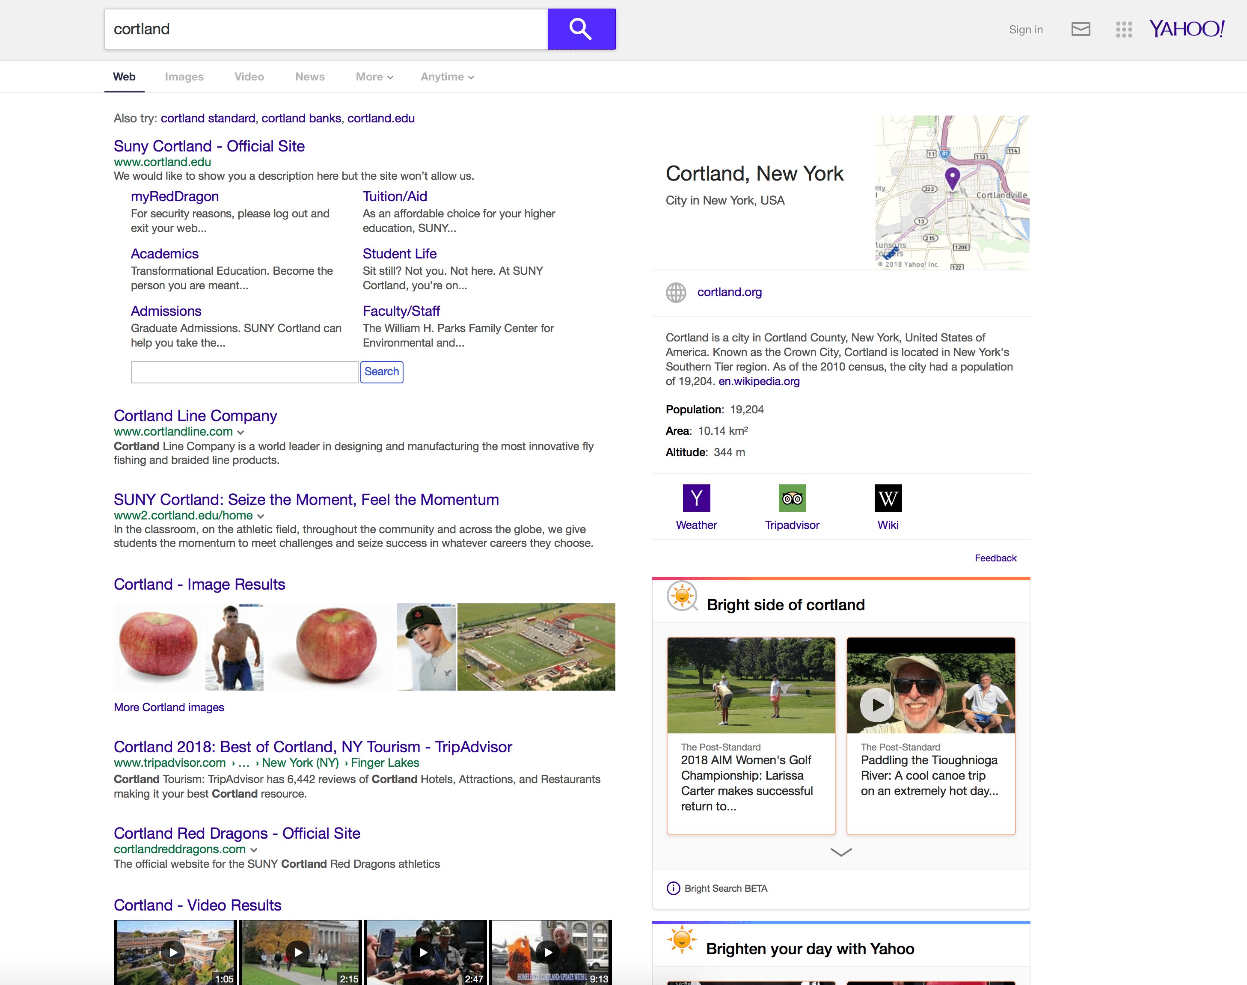Image resolution: width=1247 pixels, height=985 pixels.
Task: Open the man in cap image thumbnail
Action: (x=426, y=647)
